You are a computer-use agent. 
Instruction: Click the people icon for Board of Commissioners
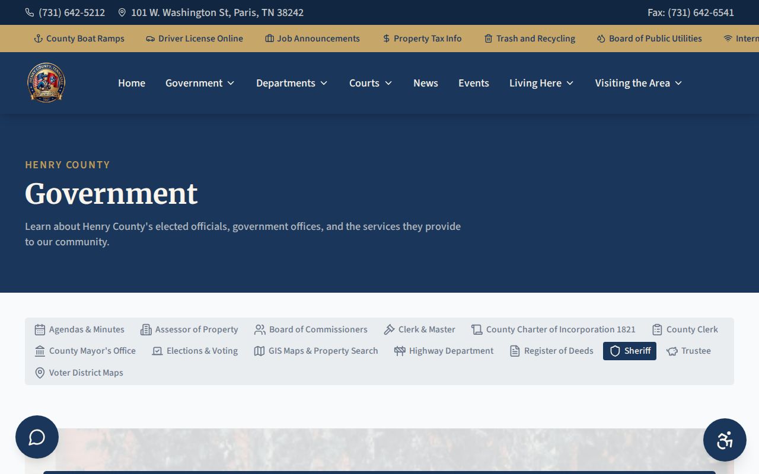260,329
